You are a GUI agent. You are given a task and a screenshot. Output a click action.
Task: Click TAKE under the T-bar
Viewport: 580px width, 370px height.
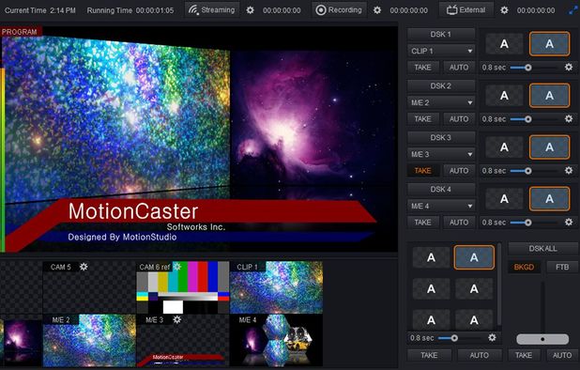coord(524,355)
